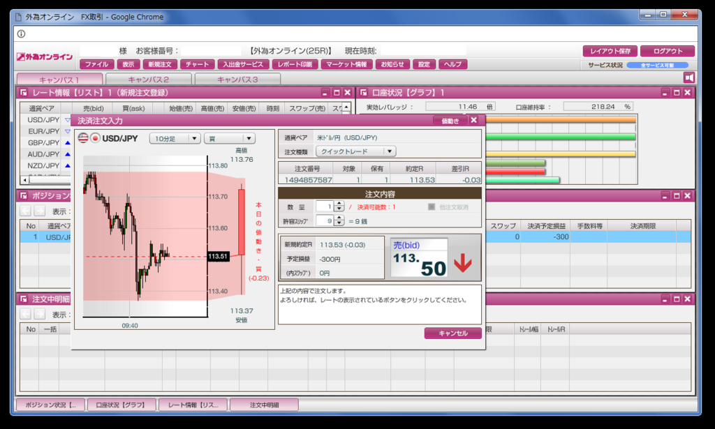Close the レート情報 panel
This screenshot has height=429, width=715.
tap(348, 93)
